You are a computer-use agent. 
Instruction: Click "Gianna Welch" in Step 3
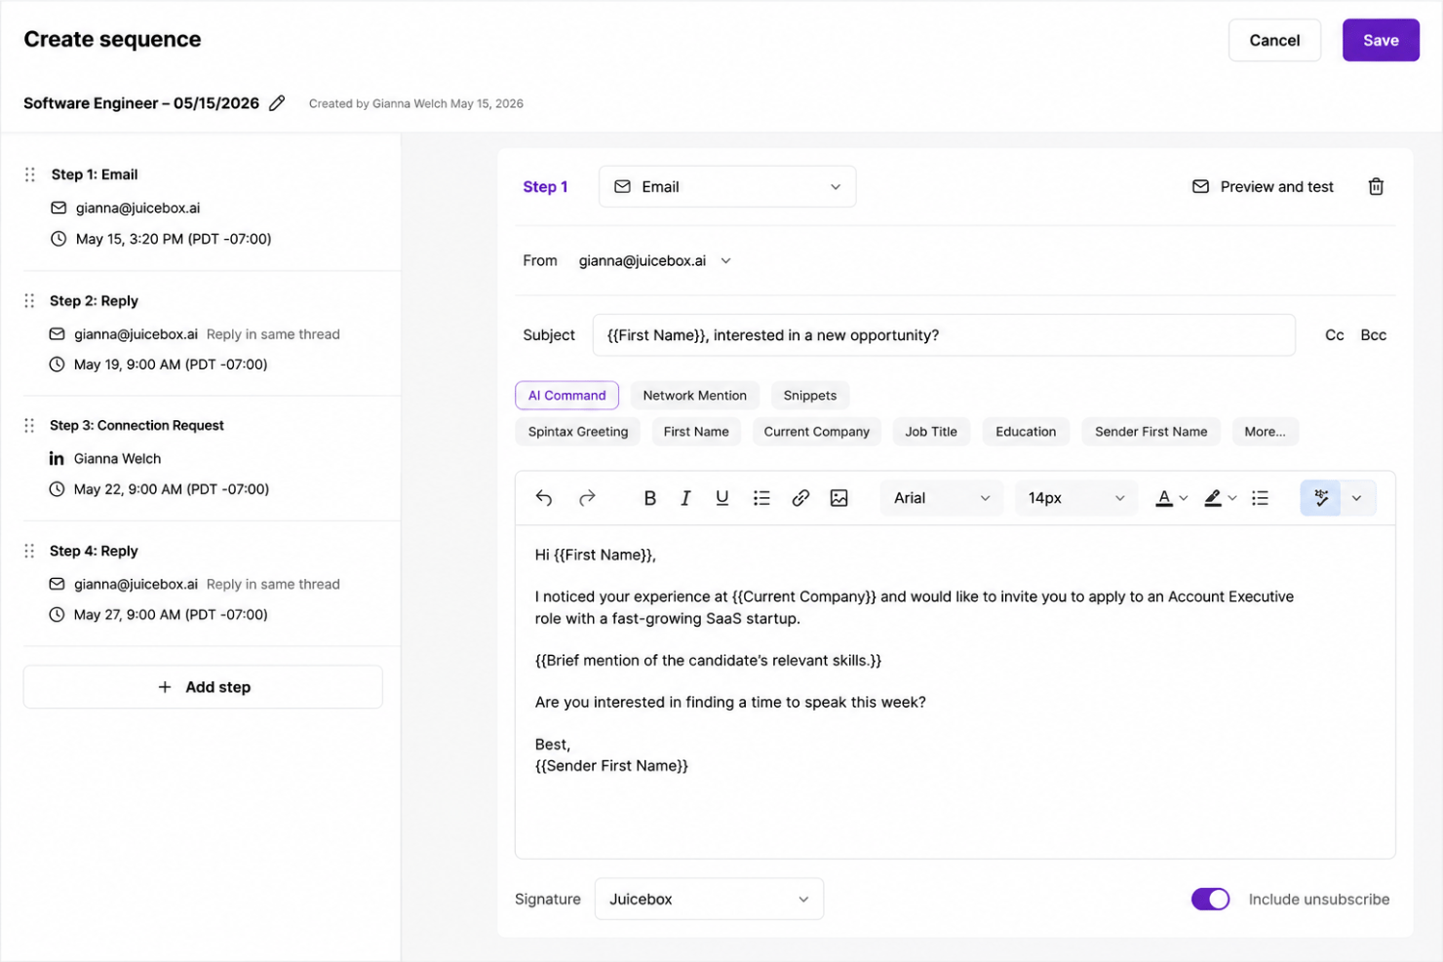(117, 458)
